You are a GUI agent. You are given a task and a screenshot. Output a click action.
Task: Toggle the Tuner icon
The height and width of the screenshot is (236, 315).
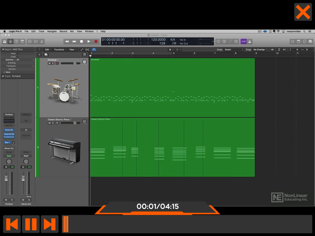(230, 42)
